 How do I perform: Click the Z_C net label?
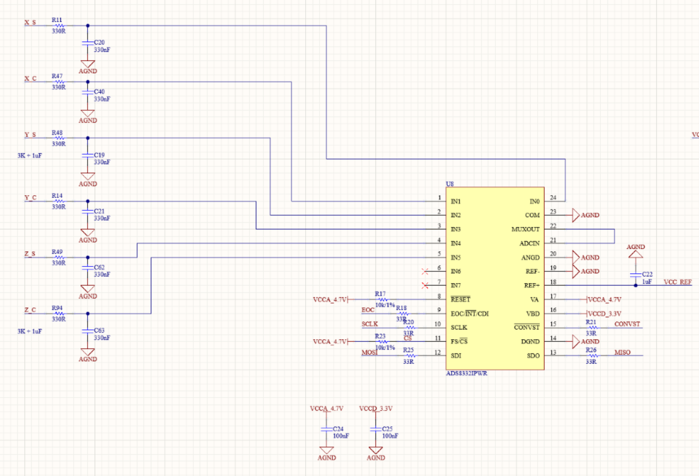point(31,310)
